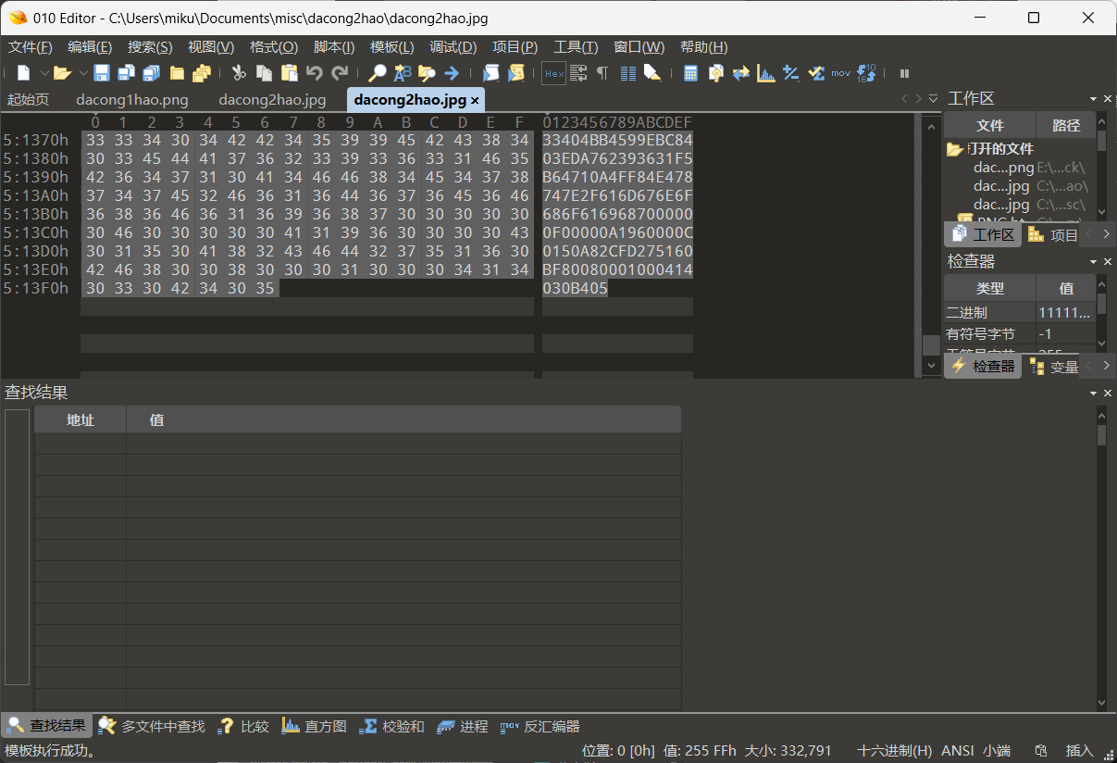Close the active dacong2hao.jpg tab
This screenshot has width=1117, height=763.
pos(475,100)
